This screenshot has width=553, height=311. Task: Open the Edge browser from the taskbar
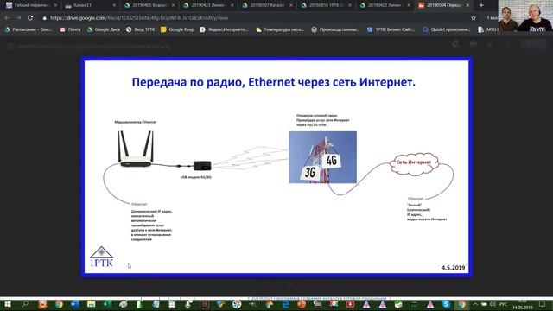285,304
